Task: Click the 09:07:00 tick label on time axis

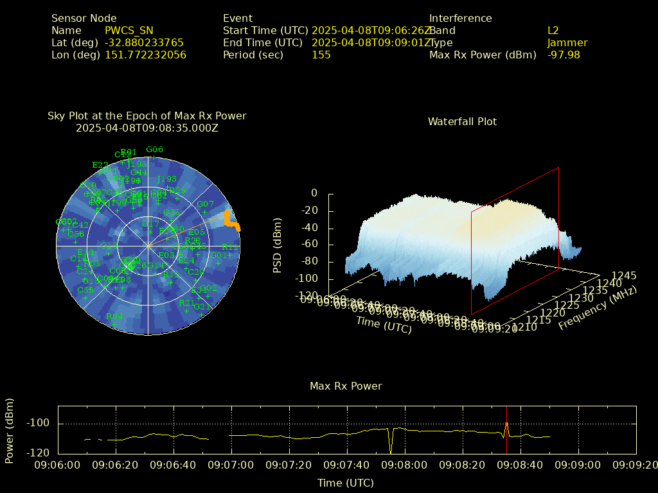Action: coord(231,464)
